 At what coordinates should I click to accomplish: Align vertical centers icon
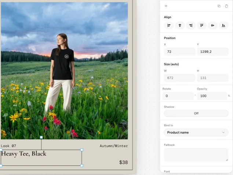pos(213,25)
